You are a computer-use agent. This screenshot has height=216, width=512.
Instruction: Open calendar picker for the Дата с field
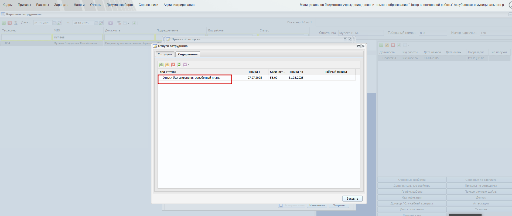click(x=55, y=23)
